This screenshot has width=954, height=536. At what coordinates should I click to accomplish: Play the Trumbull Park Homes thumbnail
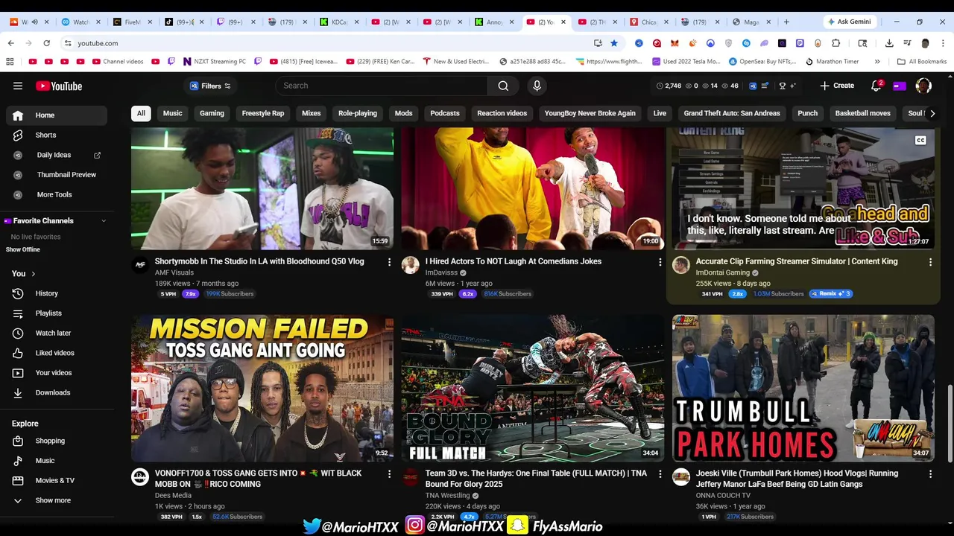coord(803,388)
